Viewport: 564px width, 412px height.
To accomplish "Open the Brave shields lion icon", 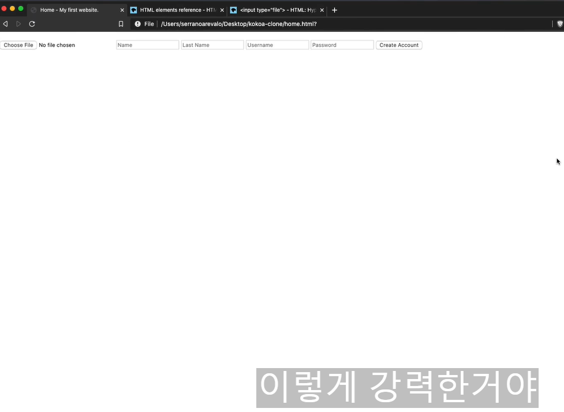I will coord(560,24).
